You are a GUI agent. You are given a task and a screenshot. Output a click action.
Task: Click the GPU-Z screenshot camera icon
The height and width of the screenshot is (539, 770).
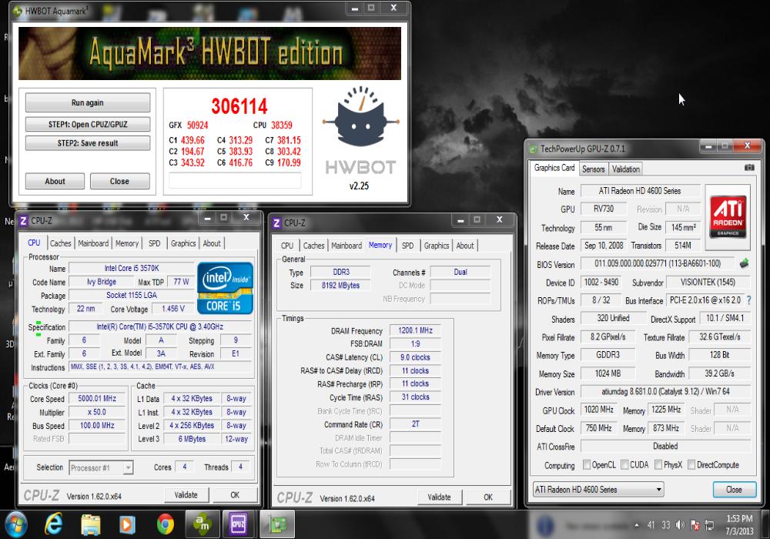[749, 168]
